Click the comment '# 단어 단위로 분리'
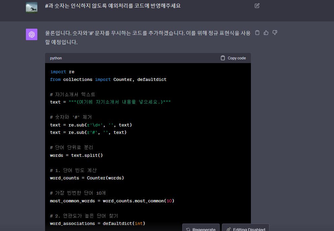 click(72, 147)
